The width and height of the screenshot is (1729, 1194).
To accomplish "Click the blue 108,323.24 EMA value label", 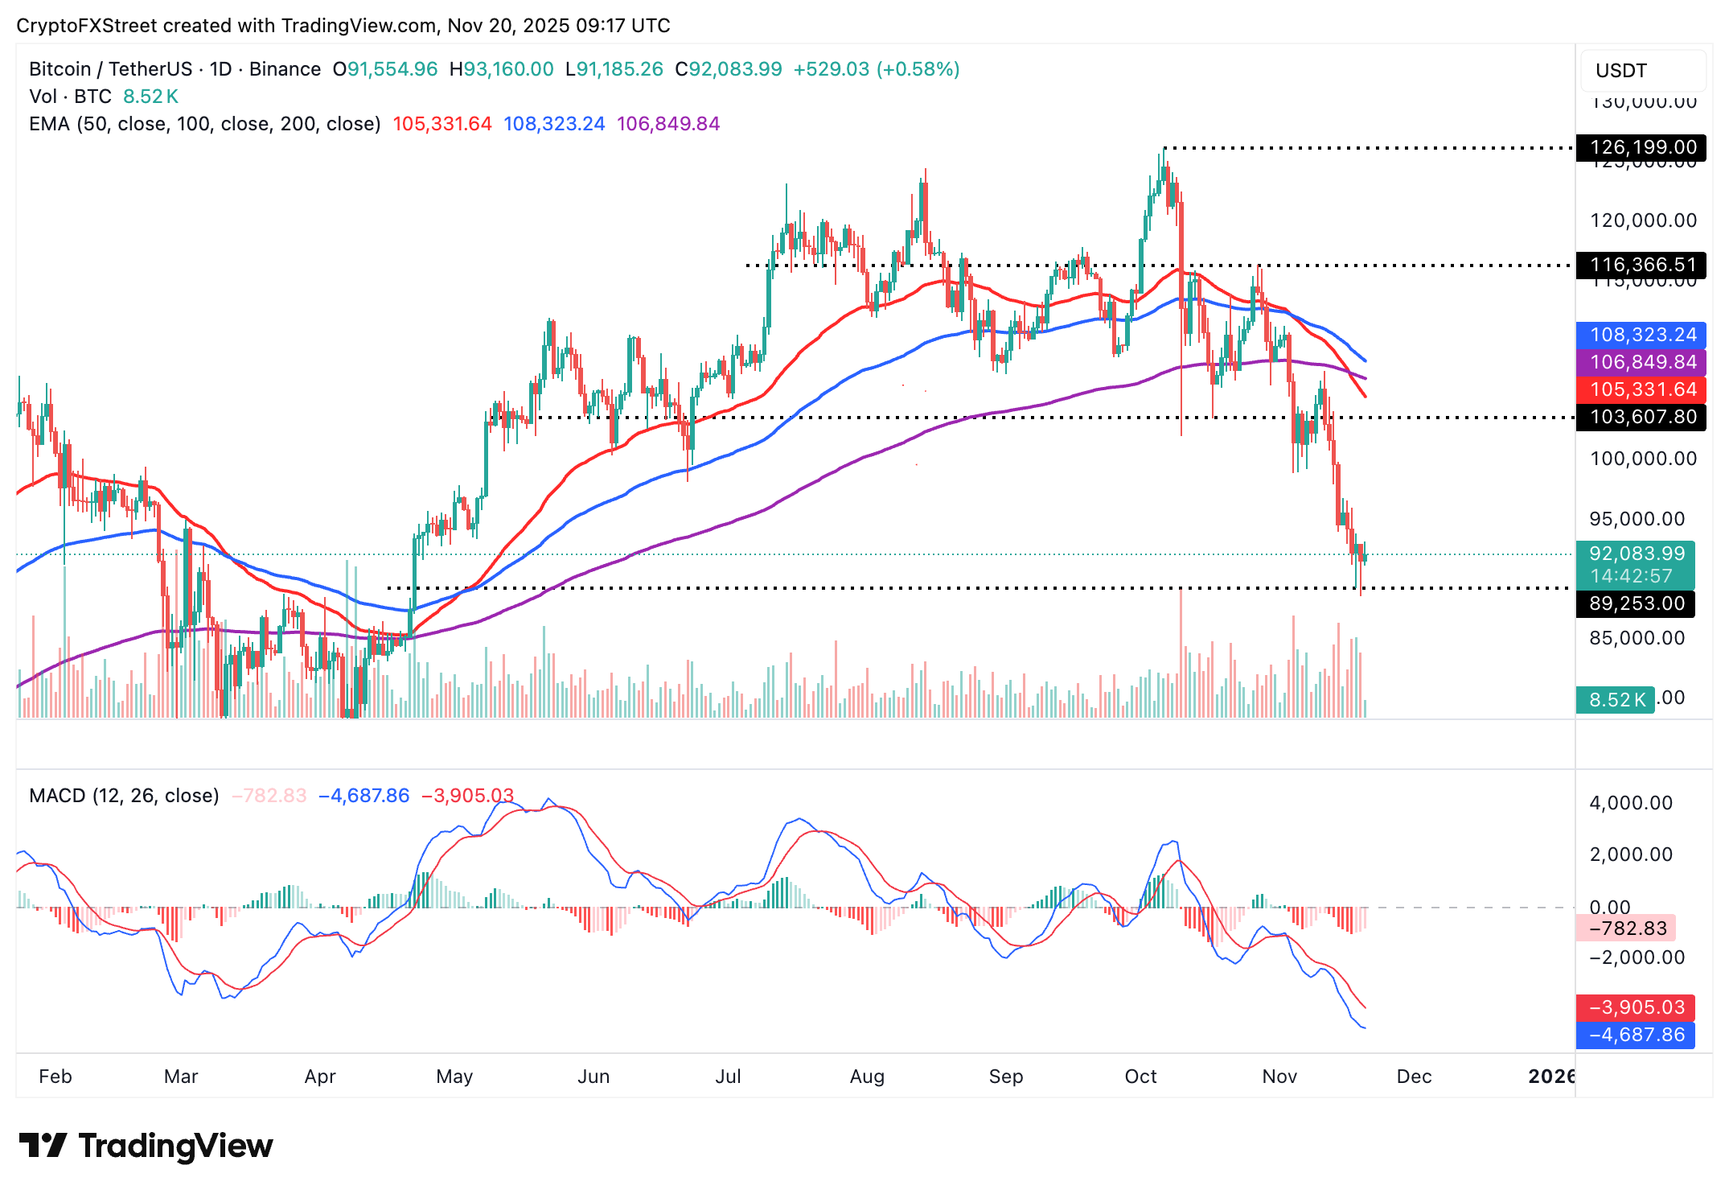I will tap(1641, 335).
